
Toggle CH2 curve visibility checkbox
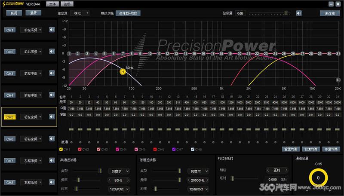[x=80, y=149]
